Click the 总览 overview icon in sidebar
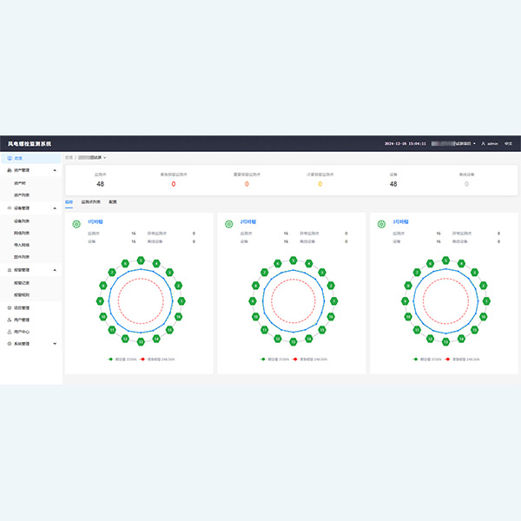Screen dimensions: 521x521 (9, 158)
